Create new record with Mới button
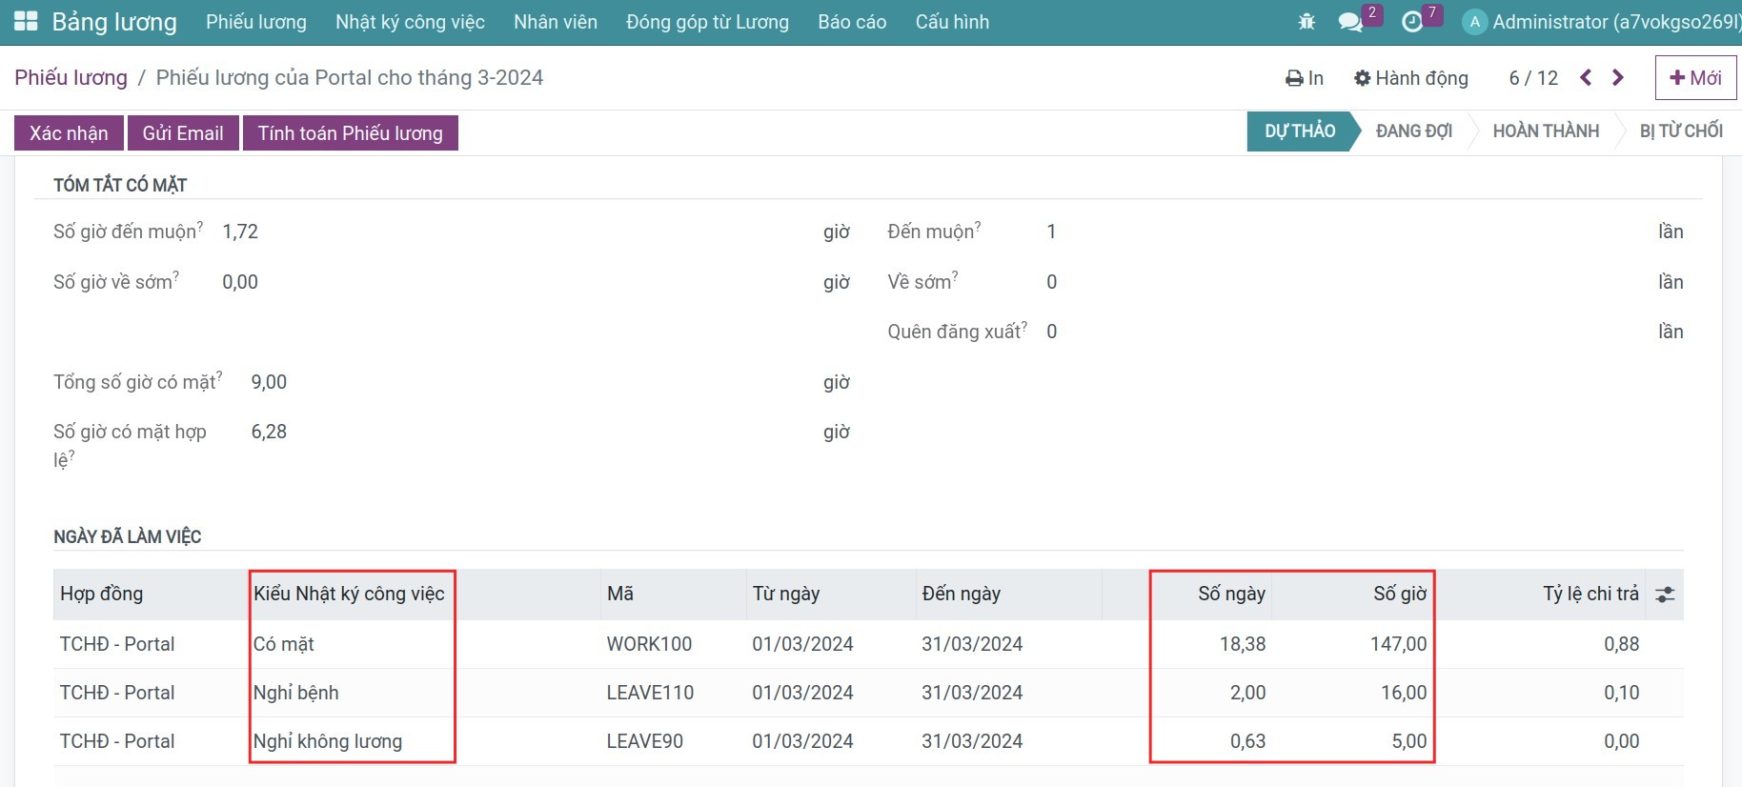The height and width of the screenshot is (787, 1742). point(1696,78)
